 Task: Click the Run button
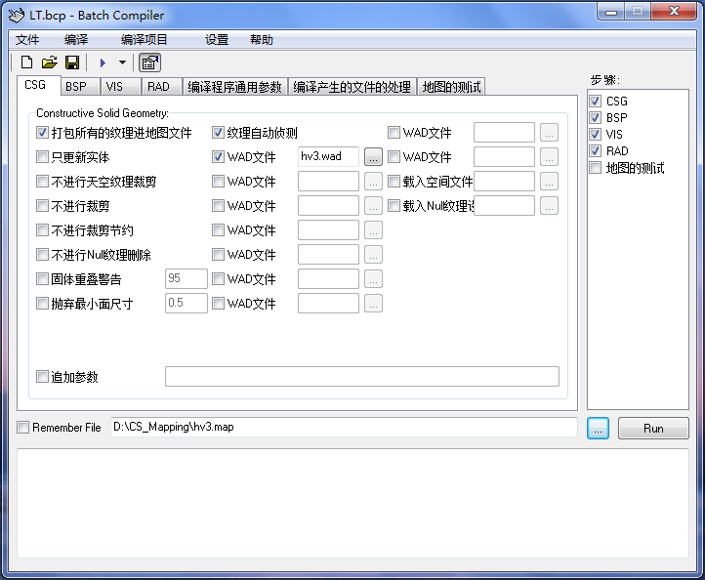point(653,428)
